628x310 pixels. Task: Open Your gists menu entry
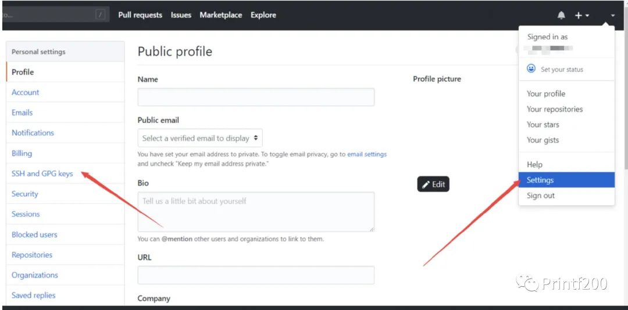(x=543, y=140)
